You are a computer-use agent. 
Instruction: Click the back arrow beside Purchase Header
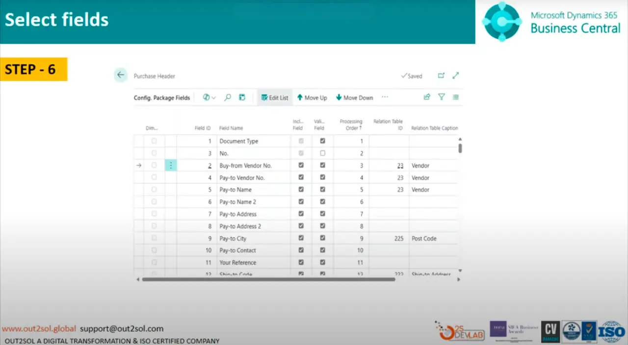coord(121,75)
